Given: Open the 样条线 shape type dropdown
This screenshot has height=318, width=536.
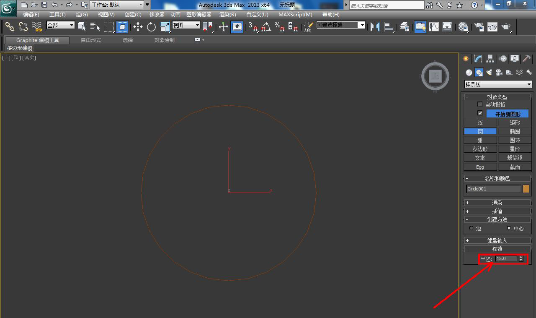Looking at the screenshot, I should point(498,84).
